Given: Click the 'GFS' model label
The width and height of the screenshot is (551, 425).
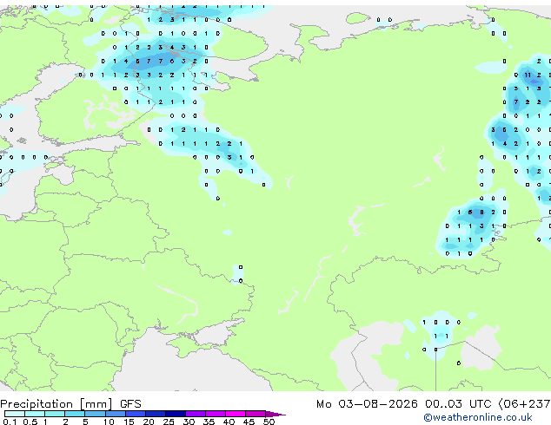Looking at the screenshot, I should pyautogui.click(x=130, y=404).
